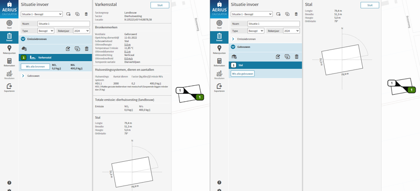
Task: Click Uitreedsnelheid value 0,0 m/s
Action: coord(129,58)
